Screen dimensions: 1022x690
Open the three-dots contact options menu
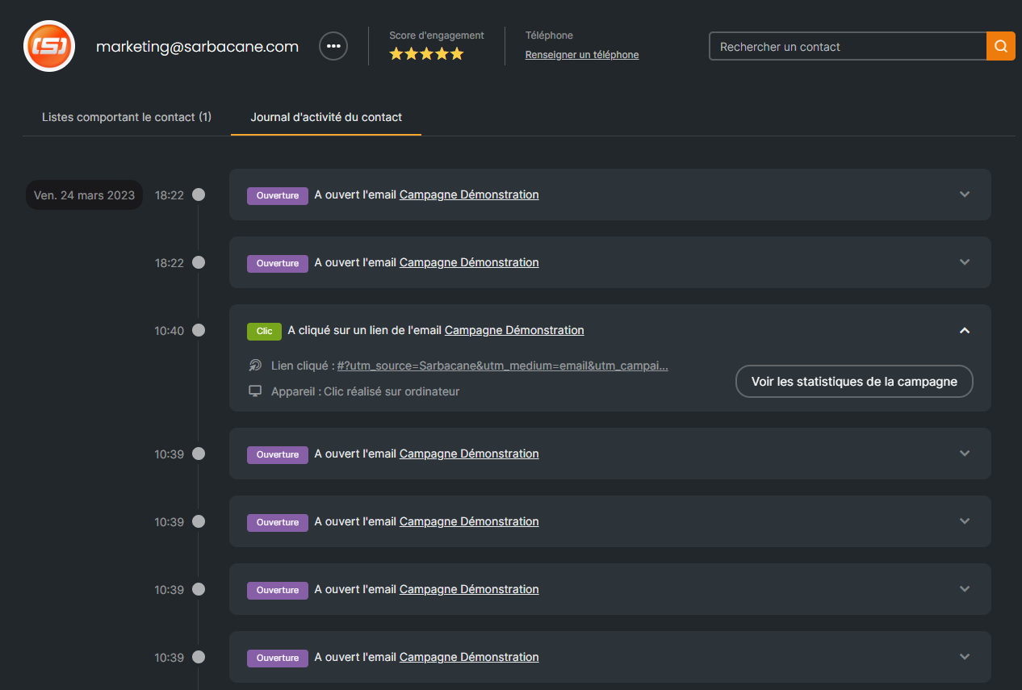333,46
